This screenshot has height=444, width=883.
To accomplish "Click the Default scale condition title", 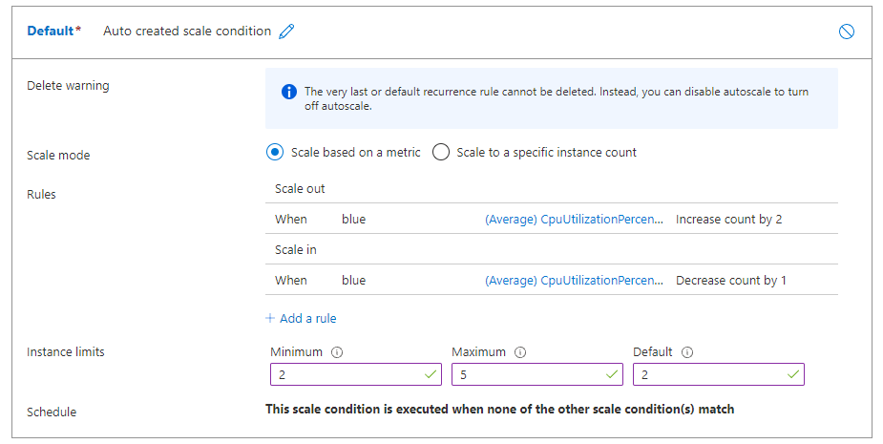I will (51, 31).
